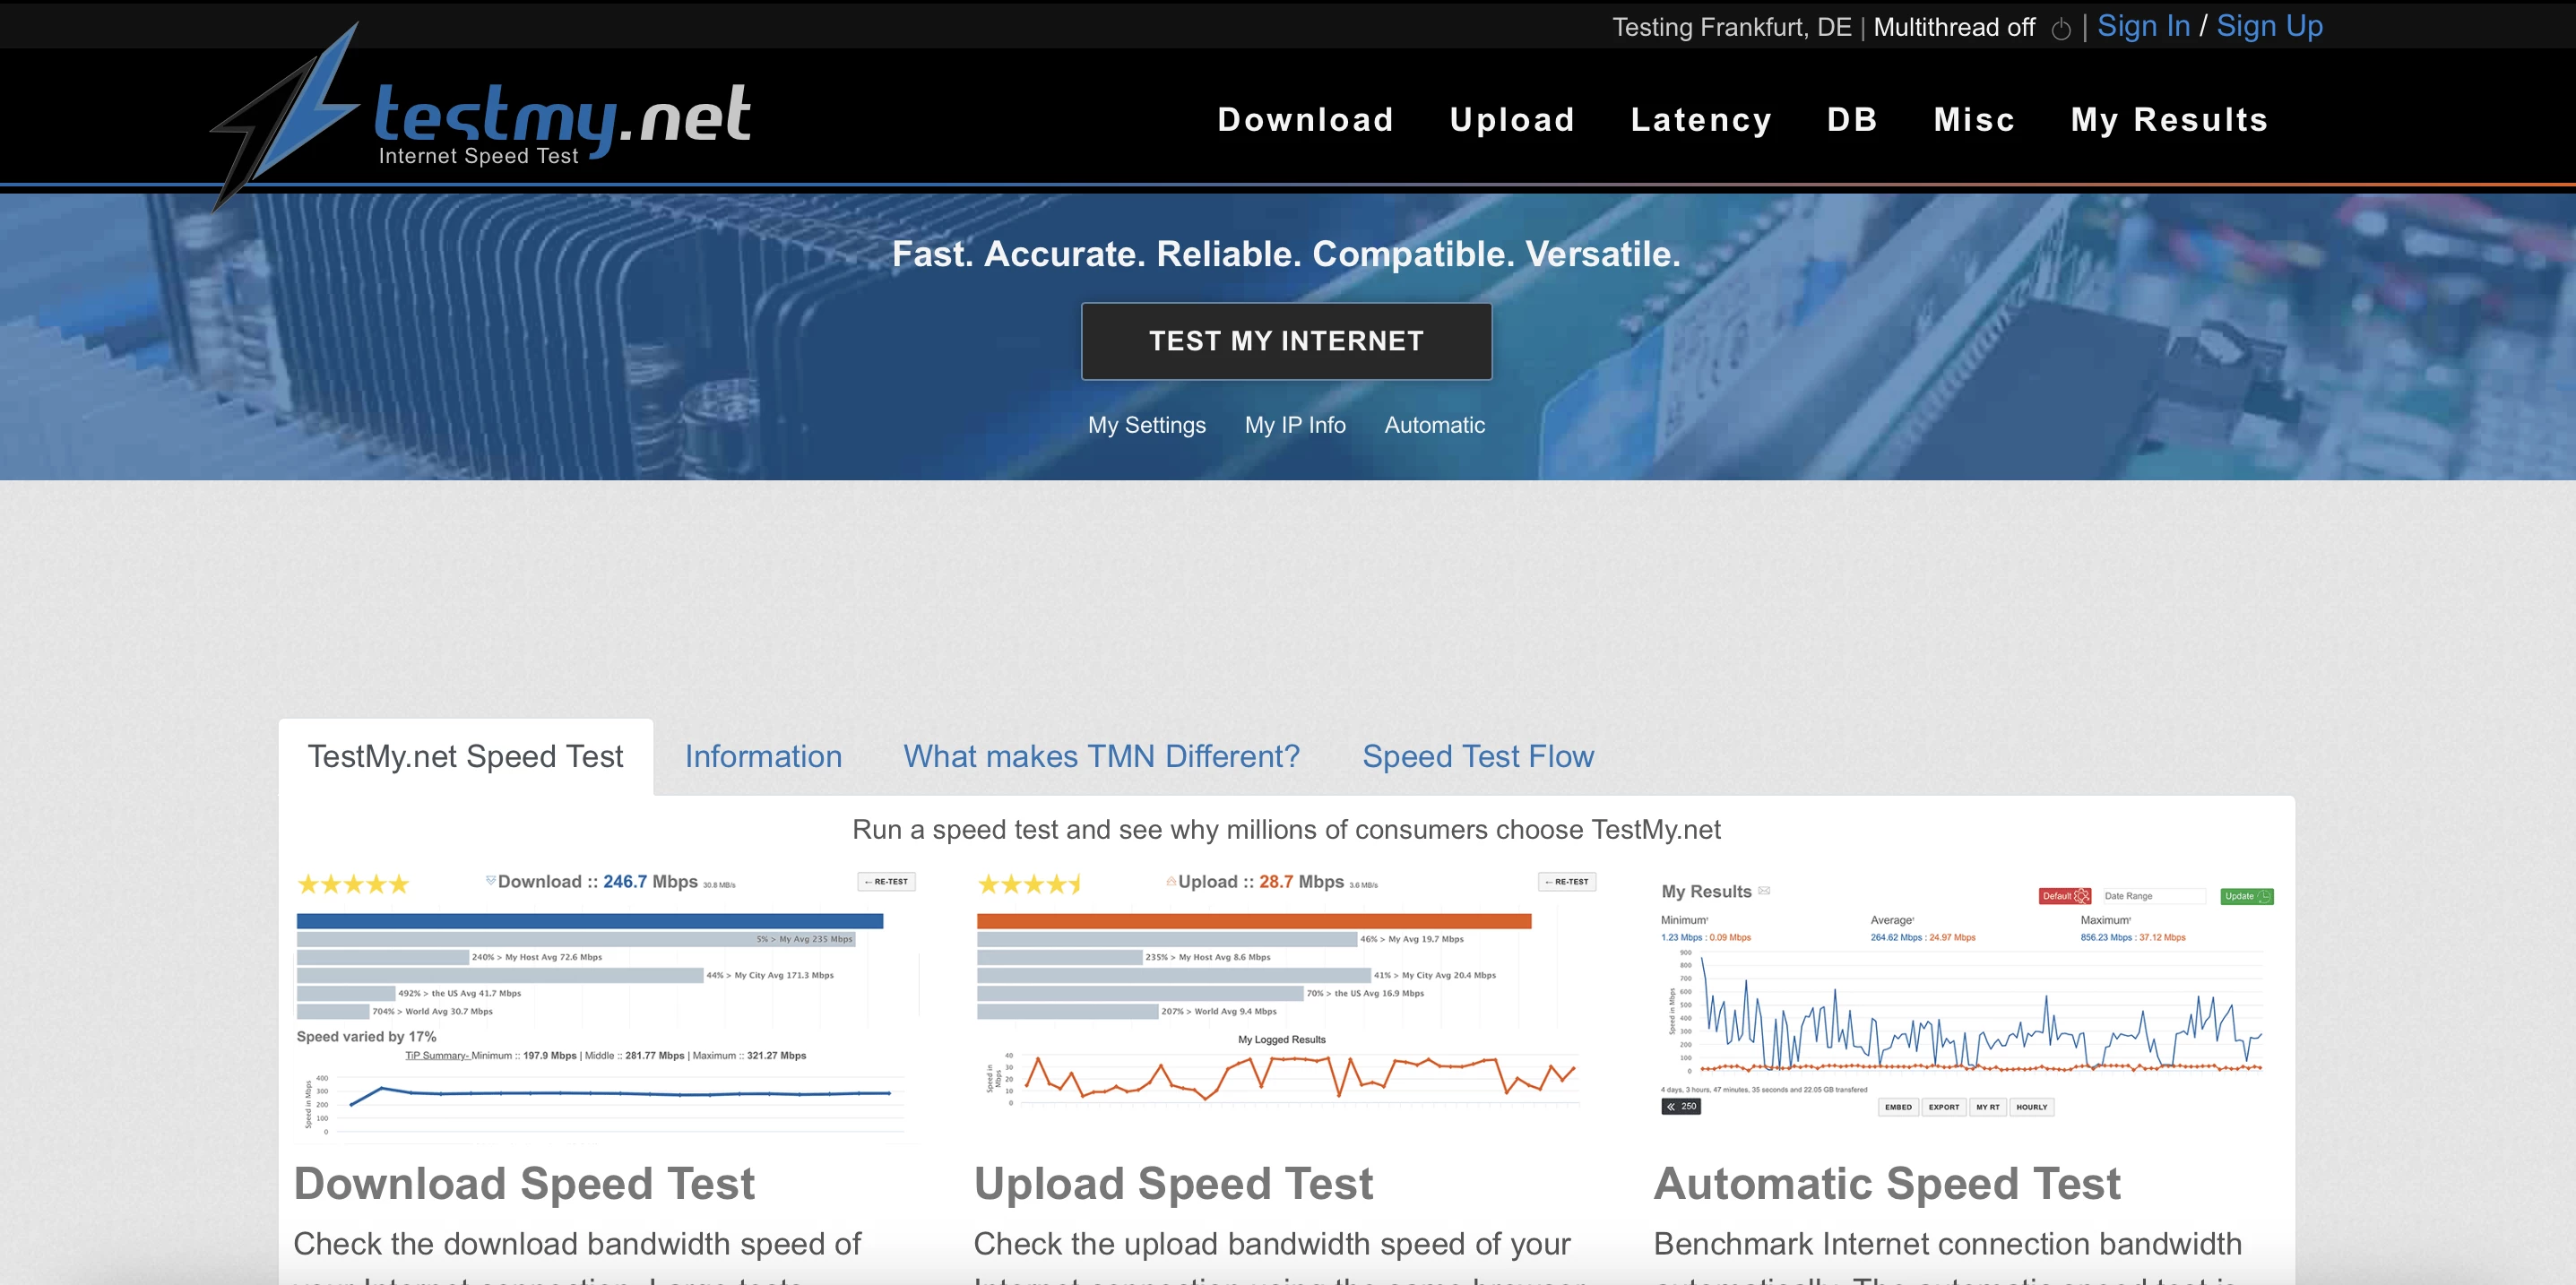
Task: Open the Upload menu
Action: coord(1512,120)
